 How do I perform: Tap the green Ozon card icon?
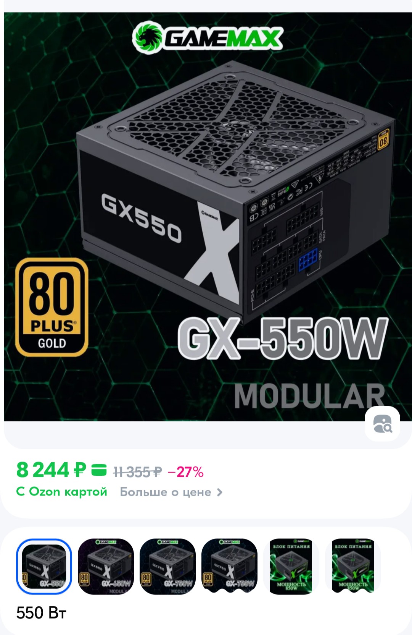(x=99, y=470)
